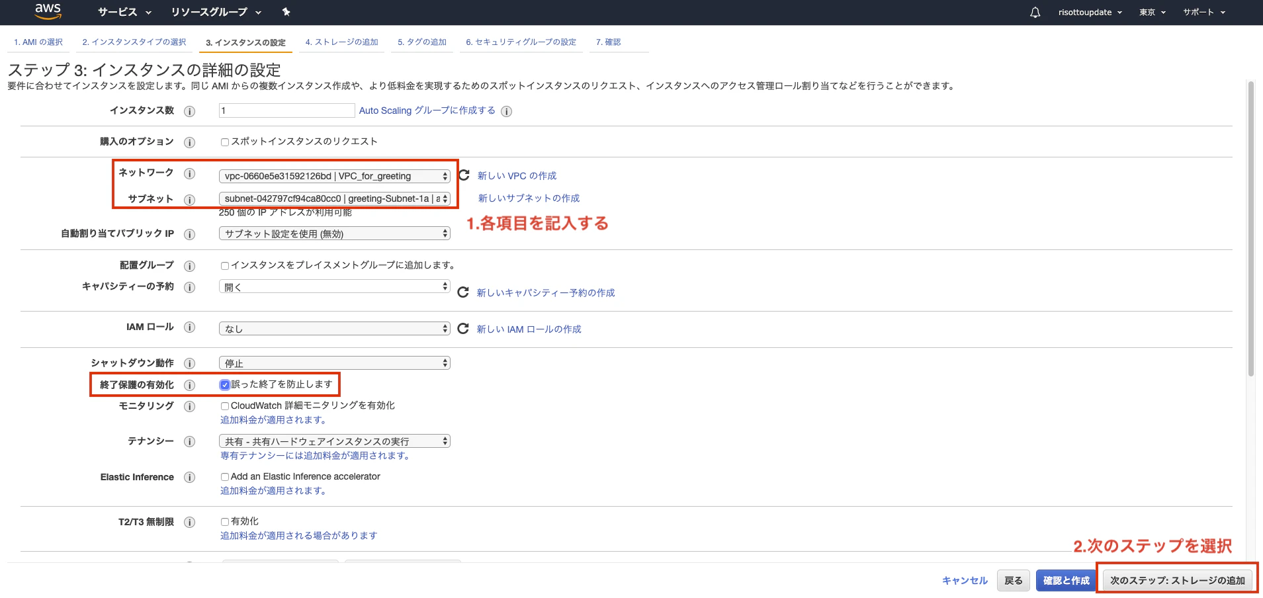Enable スポットインスタンスのリクエスト checkbox
Viewport: 1263px width, 598px height.
pos(225,142)
